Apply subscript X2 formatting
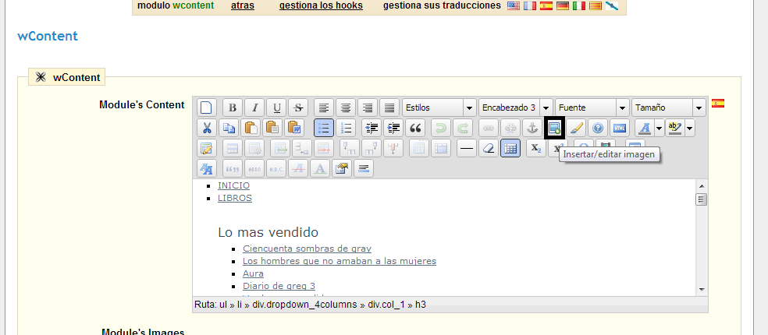768x335 pixels. tap(536, 148)
